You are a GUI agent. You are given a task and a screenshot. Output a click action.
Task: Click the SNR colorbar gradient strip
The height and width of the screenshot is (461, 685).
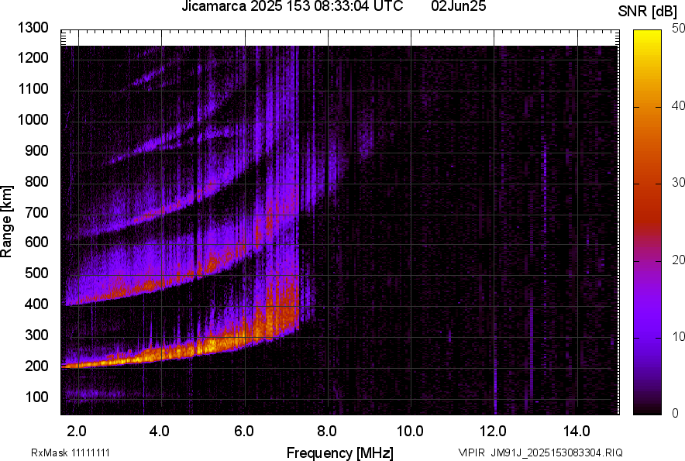click(x=648, y=222)
